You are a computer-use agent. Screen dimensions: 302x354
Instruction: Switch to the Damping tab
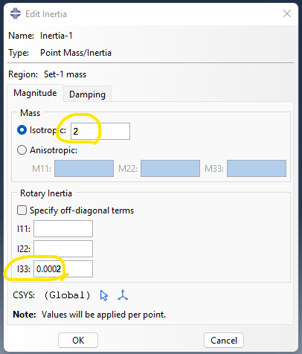pyautogui.click(x=87, y=94)
